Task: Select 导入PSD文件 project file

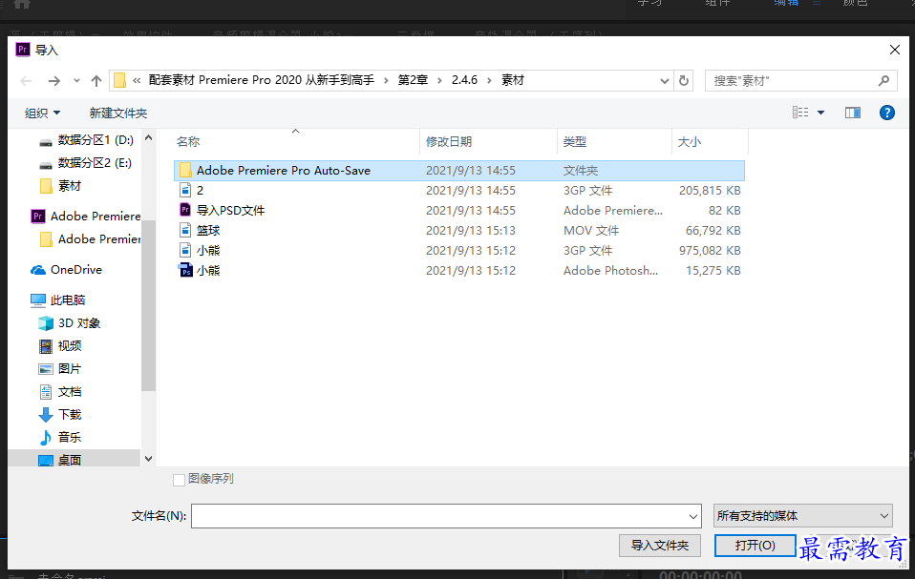Action: click(x=459, y=210)
